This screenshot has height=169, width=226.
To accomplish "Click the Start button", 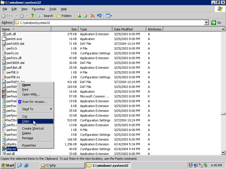I will (x=8, y=165).
